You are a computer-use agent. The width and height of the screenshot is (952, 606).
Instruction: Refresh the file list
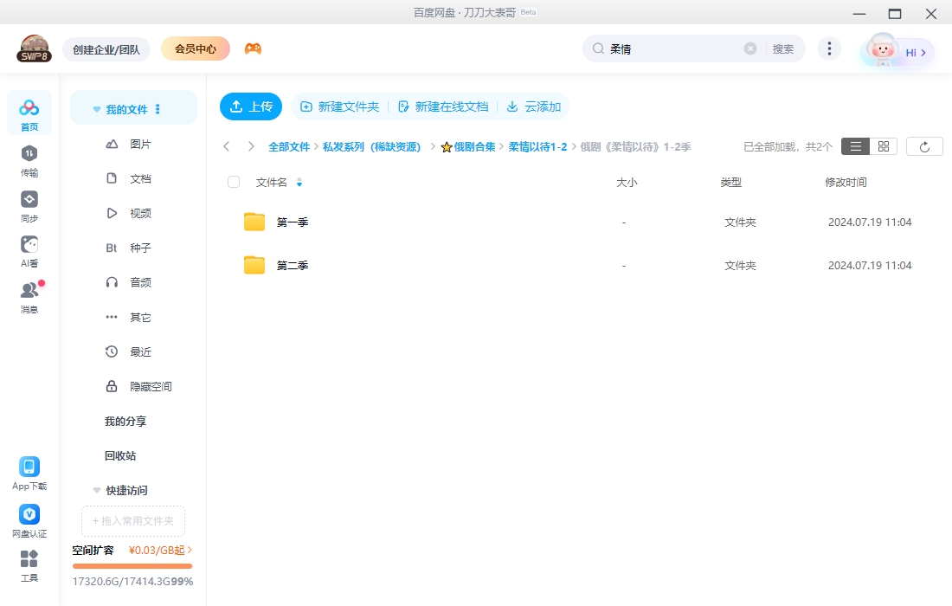(x=924, y=145)
